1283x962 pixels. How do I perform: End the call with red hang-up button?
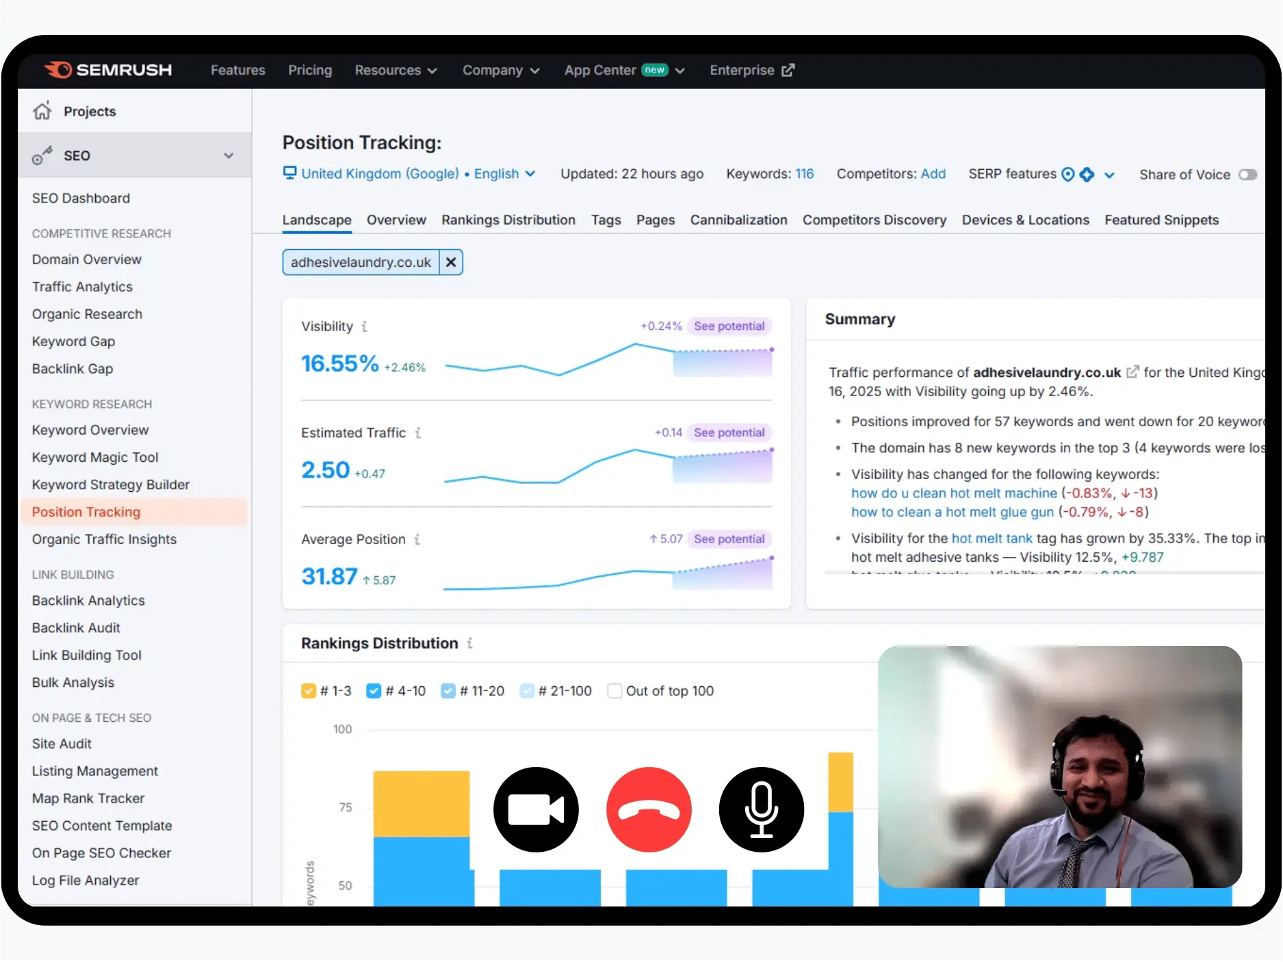coord(649,809)
